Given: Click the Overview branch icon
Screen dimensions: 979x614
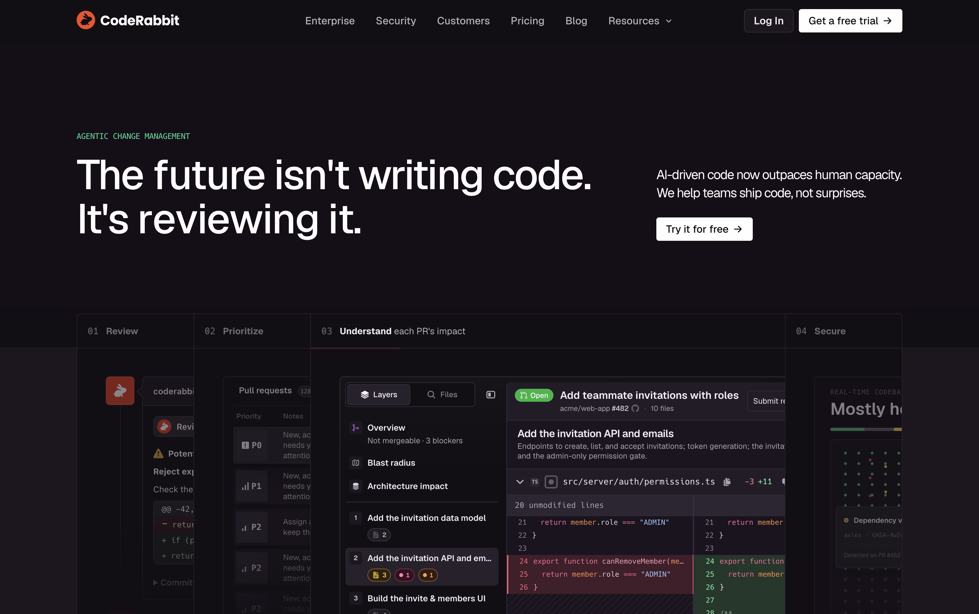Looking at the screenshot, I should pos(355,428).
